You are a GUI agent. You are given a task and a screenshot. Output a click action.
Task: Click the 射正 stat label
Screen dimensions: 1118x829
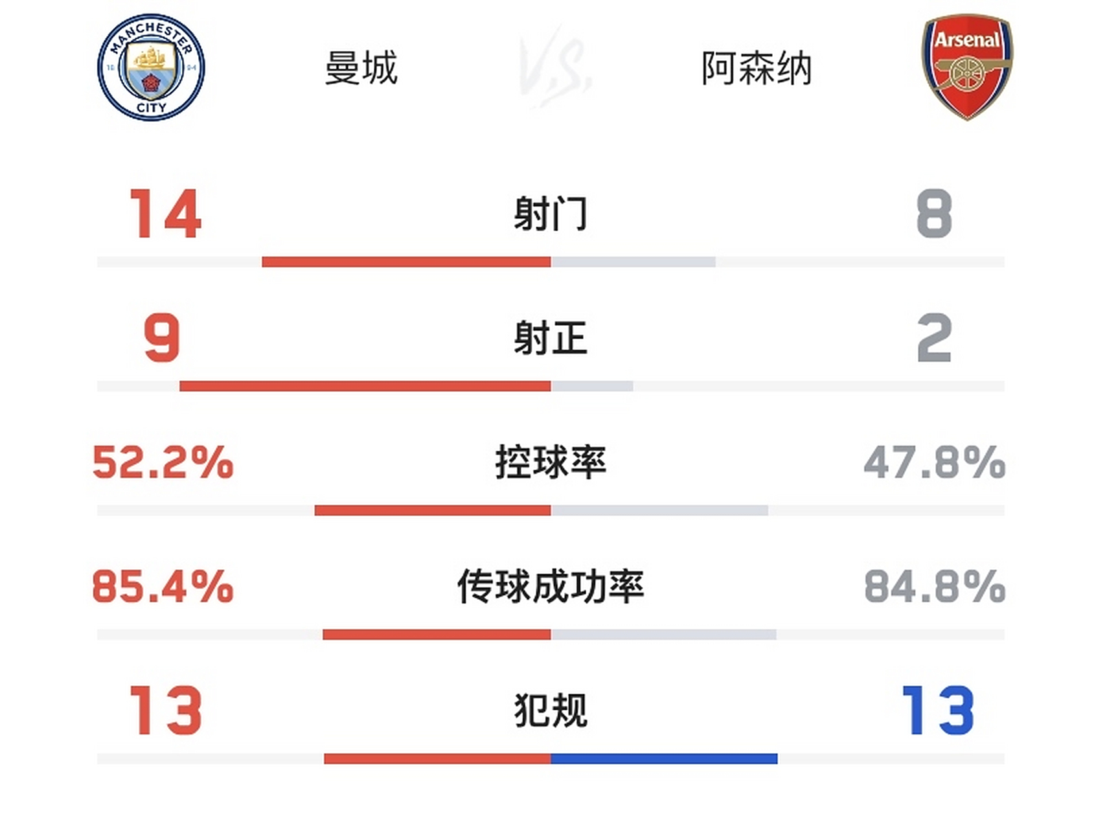pos(551,338)
